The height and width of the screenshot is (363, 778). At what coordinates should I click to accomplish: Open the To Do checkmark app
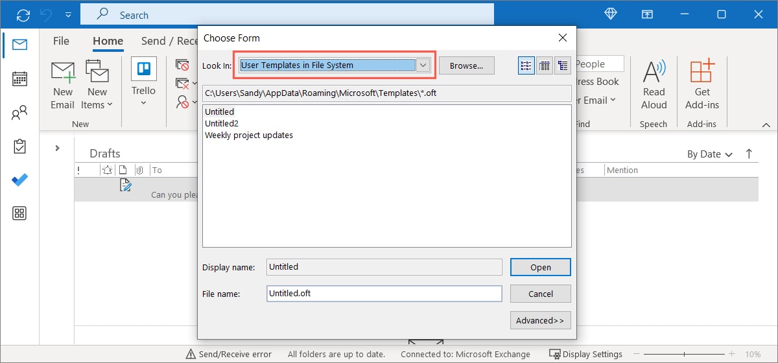[19, 180]
